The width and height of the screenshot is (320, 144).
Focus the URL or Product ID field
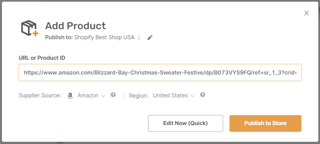(160, 73)
